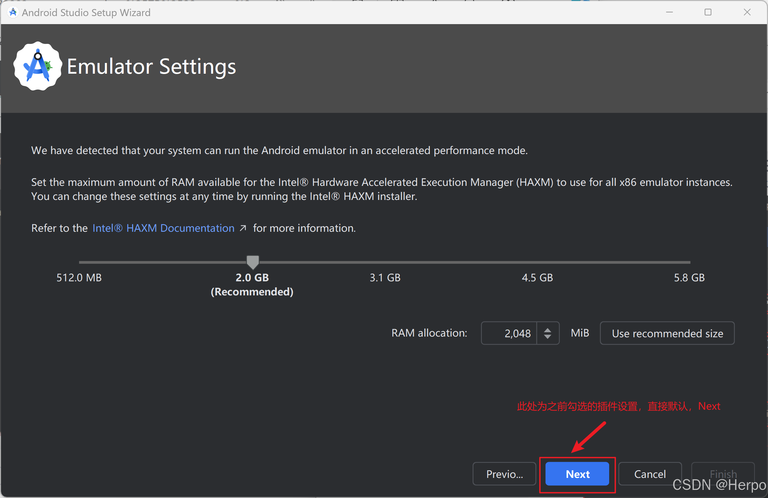
Task: Cancel the setup wizard
Action: pyautogui.click(x=650, y=474)
